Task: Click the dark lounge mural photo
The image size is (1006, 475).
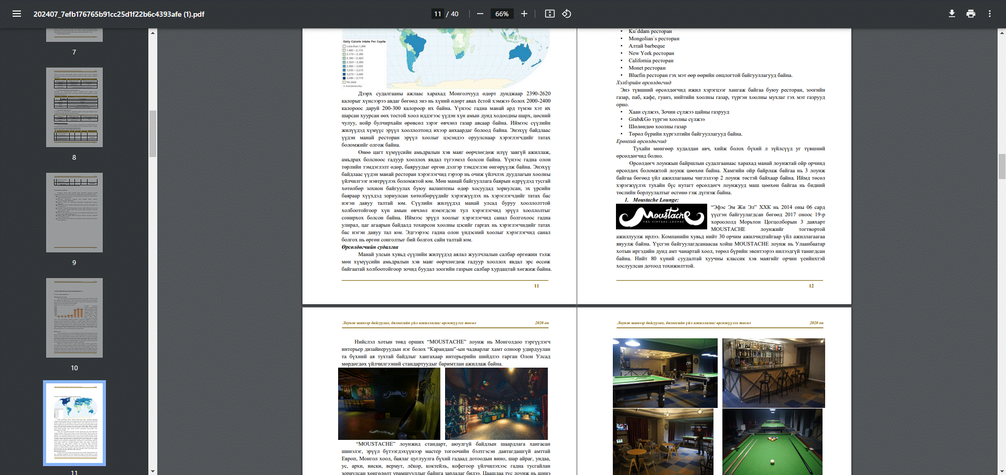Action: 389,404
